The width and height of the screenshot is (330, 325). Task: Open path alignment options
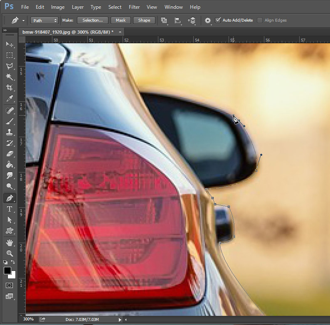[177, 20]
